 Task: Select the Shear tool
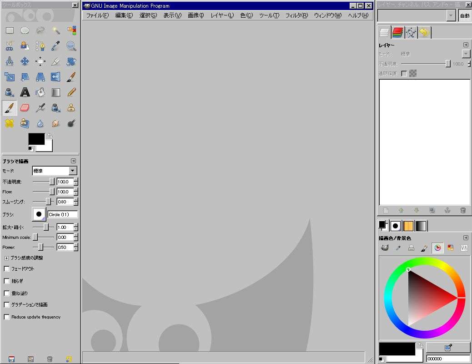click(25, 77)
